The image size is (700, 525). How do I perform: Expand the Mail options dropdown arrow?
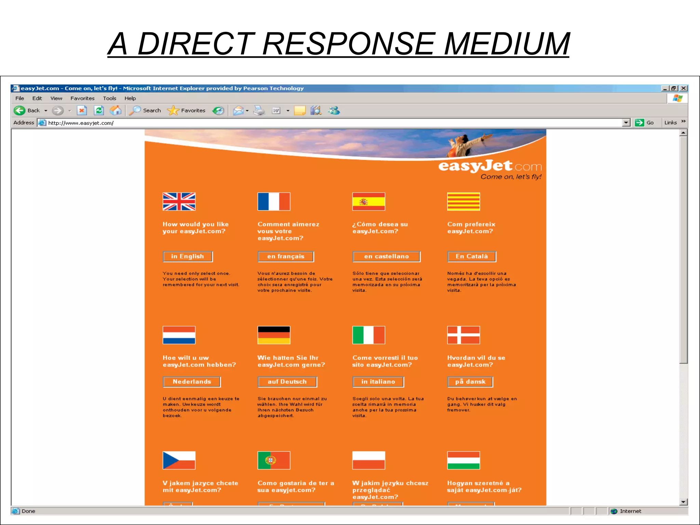[x=247, y=111]
